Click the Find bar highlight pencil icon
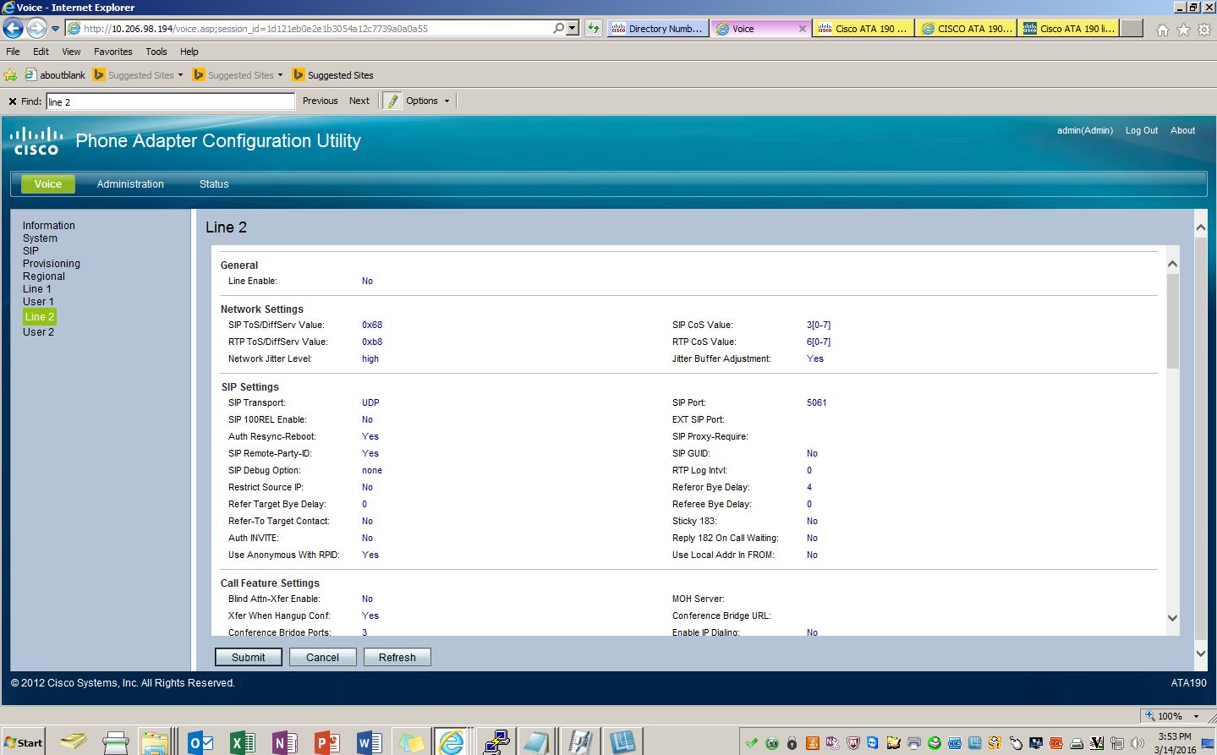This screenshot has width=1217, height=755. pos(392,101)
